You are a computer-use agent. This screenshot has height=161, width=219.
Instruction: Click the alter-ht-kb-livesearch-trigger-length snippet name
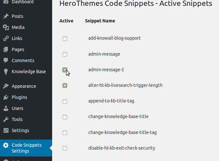pyautogui.click(x=125, y=85)
